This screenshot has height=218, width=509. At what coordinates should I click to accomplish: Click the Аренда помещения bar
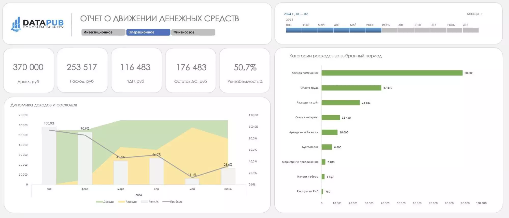(392, 73)
